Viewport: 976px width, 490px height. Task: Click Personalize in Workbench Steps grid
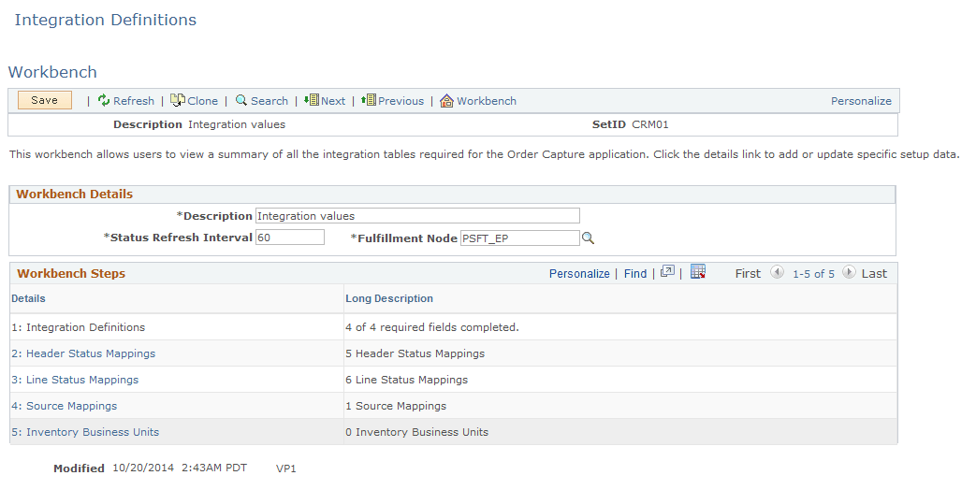579,274
